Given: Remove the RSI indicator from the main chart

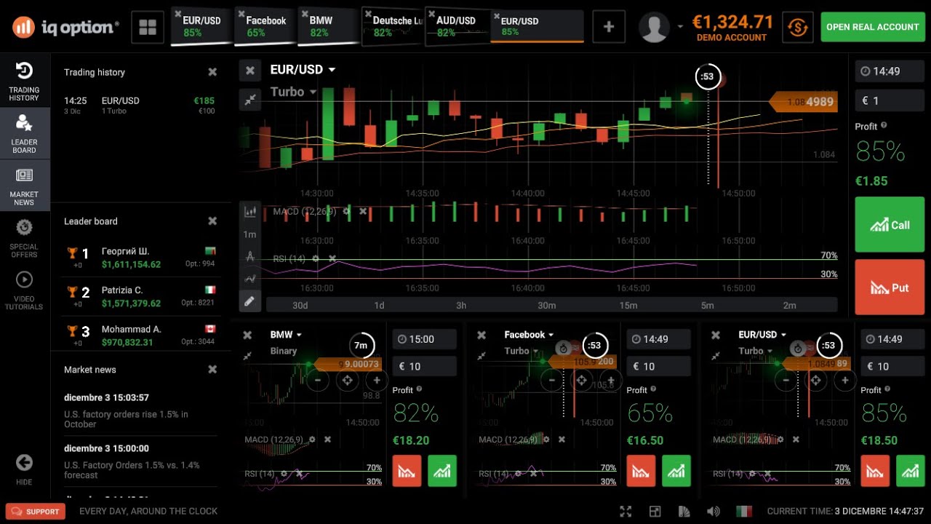Looking at the screenshot, I should pos(332,258).
